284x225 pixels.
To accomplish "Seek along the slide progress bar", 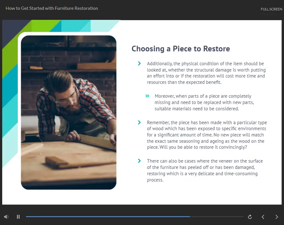I will pyautogui.click(x=134, y=216).
